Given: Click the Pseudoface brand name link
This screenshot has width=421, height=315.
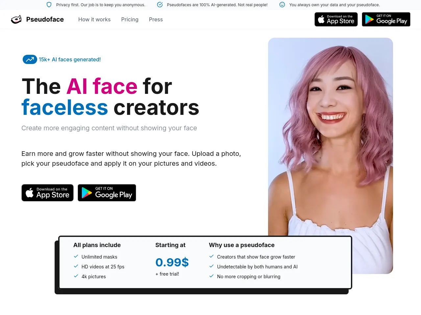Looking at the screenshot, I should pos(45,19).
